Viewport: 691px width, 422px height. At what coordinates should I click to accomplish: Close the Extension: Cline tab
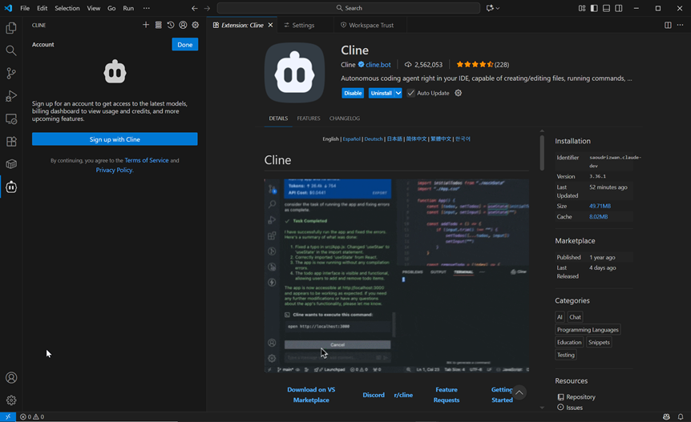pos(271,25)
